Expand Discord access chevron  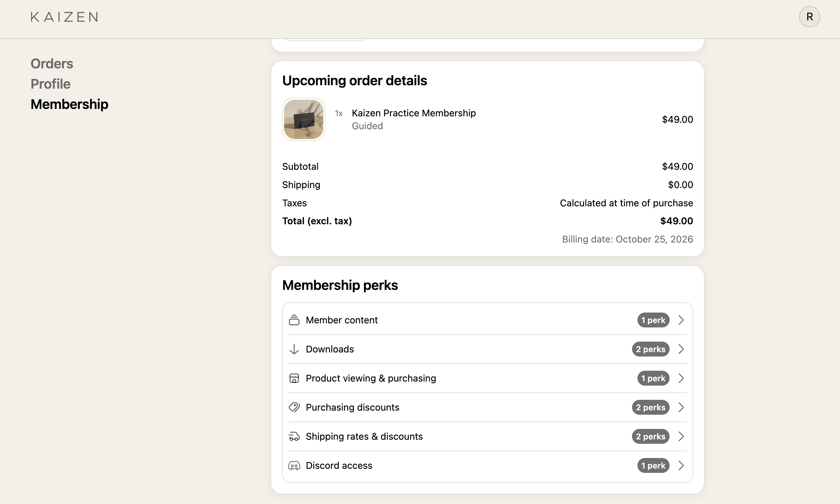(x=681, y=466)
